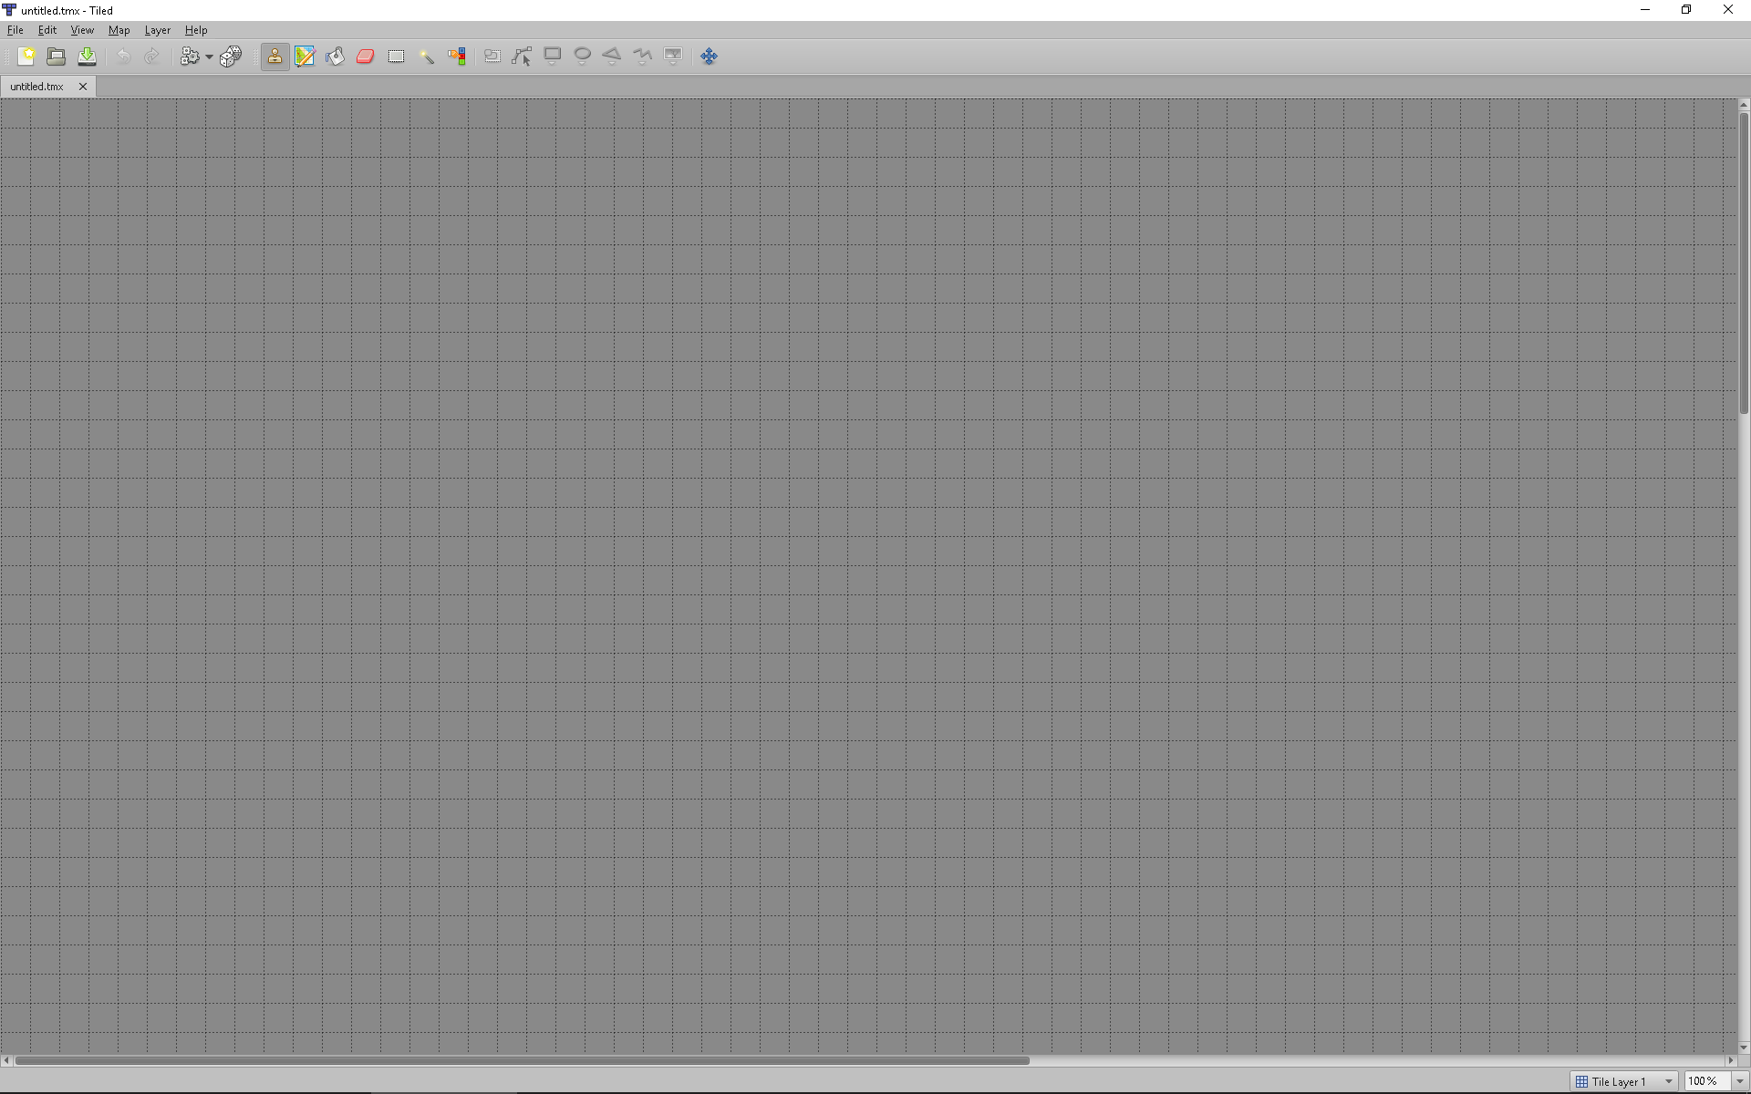1751x1094 pixels.
Task: Toggle Random Mode dice icon
Action: [x=230, y=57]
